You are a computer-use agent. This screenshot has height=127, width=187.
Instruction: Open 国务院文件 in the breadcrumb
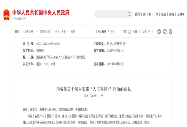pyautogui.click(x=45, y=32)
